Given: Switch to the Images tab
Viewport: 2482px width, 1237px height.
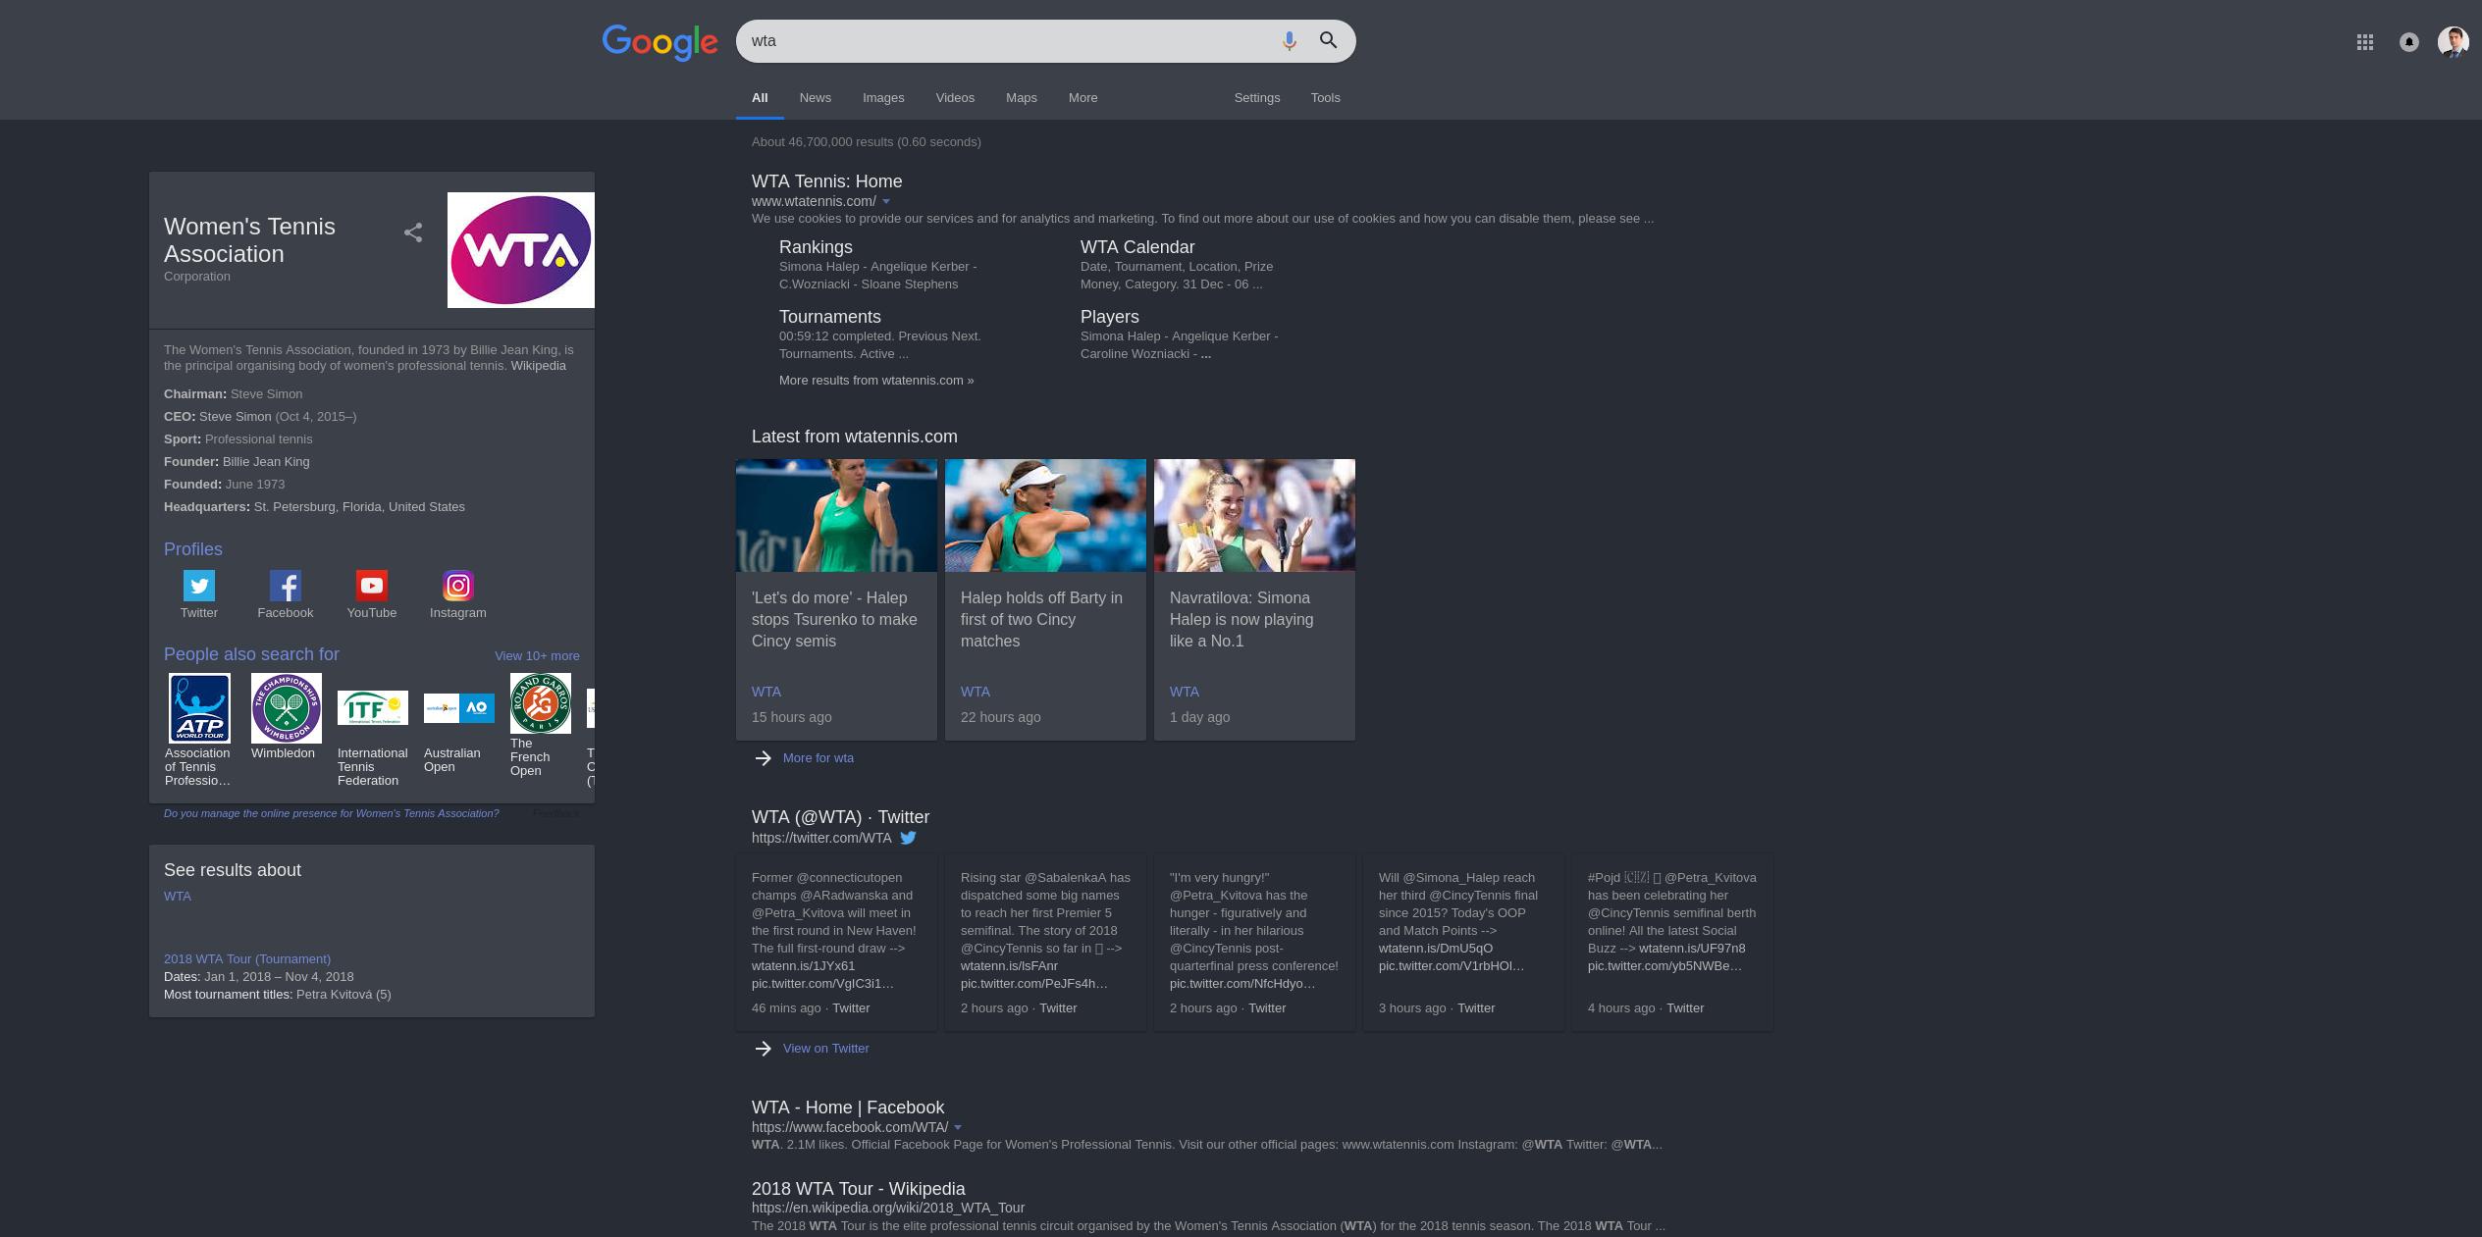Looking at the screenshot, I should click(x=883, y=98).
